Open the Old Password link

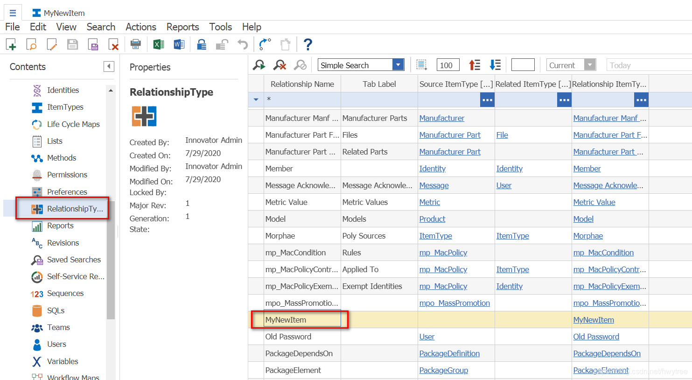click(596, 337)
